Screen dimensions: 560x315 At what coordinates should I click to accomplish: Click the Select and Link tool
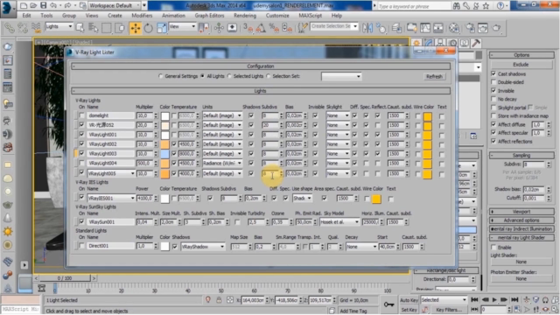tap(9, 28)
